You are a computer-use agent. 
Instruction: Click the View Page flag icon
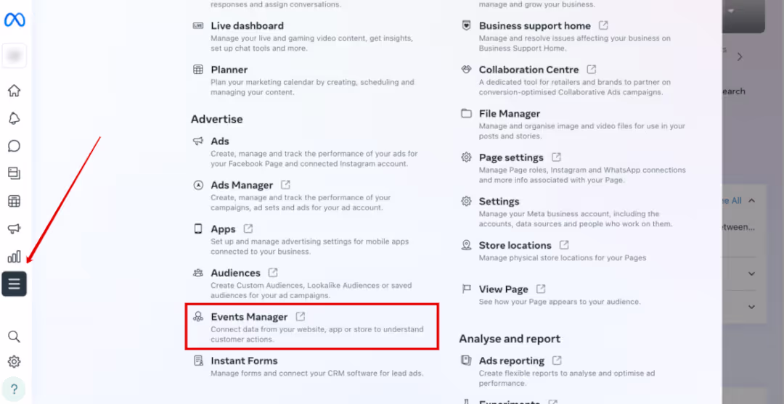[x=467, y=289]
